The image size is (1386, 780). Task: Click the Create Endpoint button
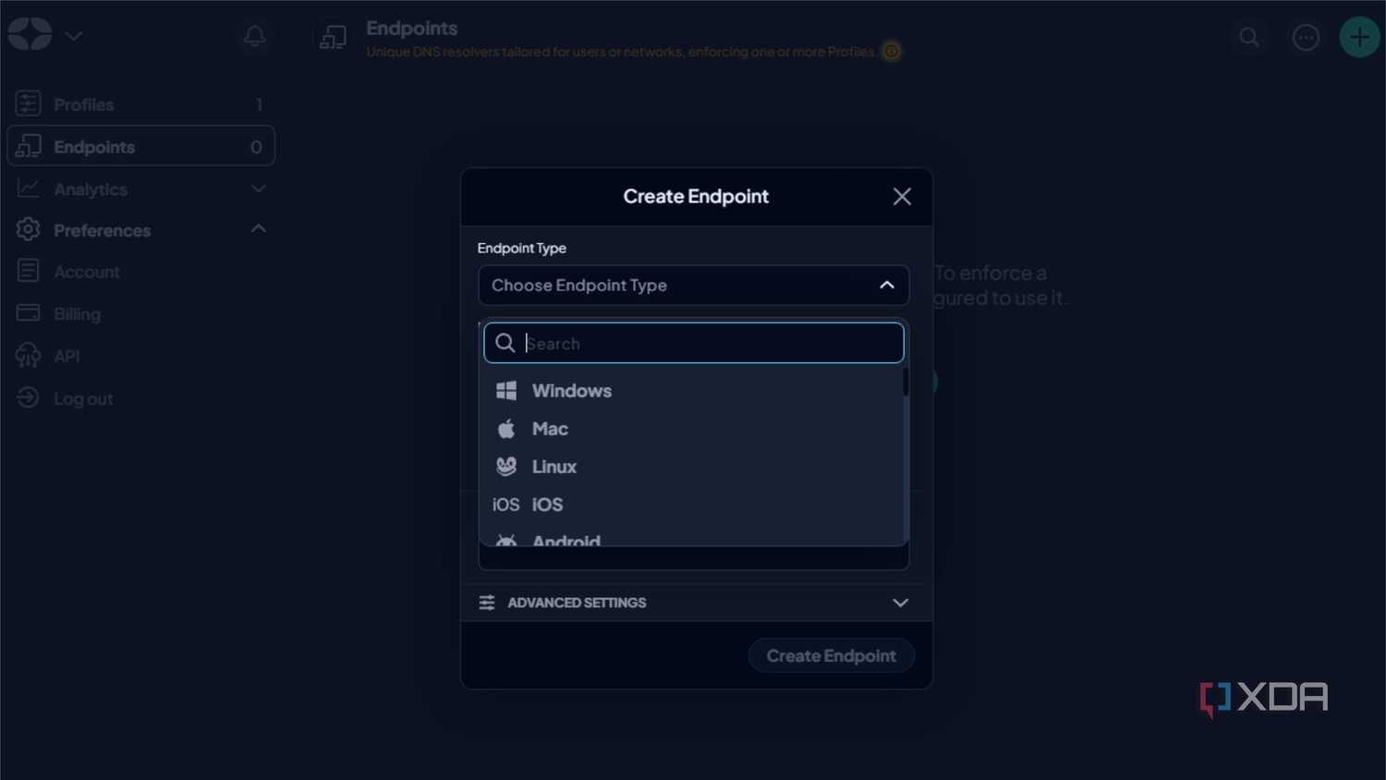coord(831,655)
